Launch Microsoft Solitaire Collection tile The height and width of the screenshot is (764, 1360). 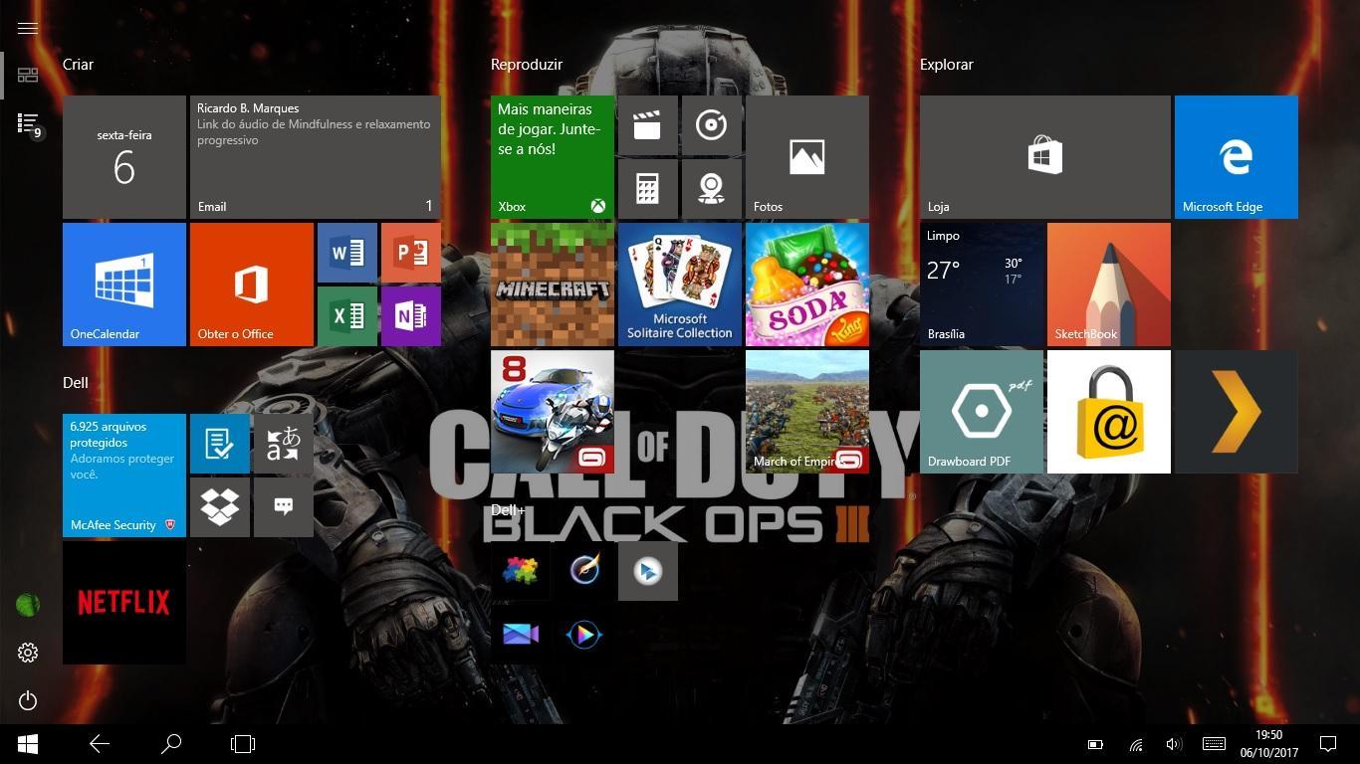pyautogui.click(x=680, y=285)
